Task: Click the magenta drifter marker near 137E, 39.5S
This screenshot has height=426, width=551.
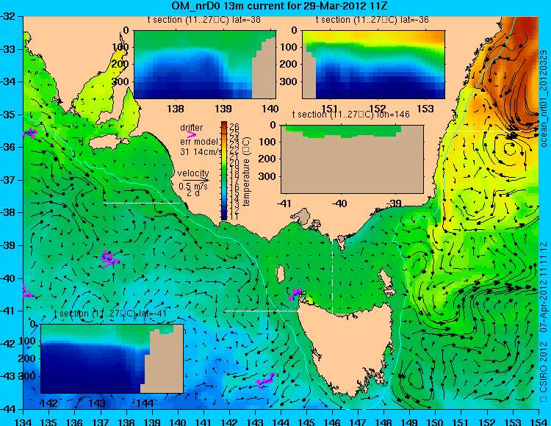Action: (109, 259)
